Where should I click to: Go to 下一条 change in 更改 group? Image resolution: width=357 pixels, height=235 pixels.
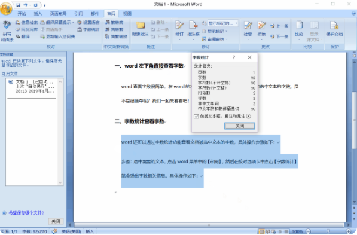[279, 36]
